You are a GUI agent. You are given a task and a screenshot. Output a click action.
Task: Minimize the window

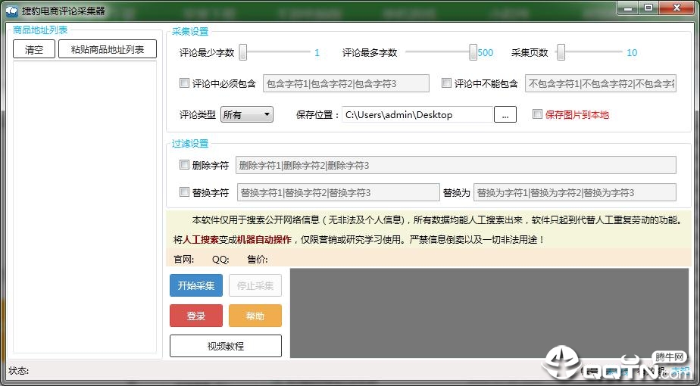pyautogui.click(x=629, y=8)
